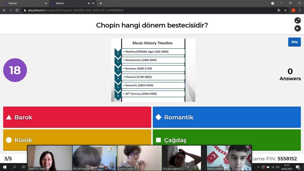
Task: Open a new browser tab
Action: point(100,3)
